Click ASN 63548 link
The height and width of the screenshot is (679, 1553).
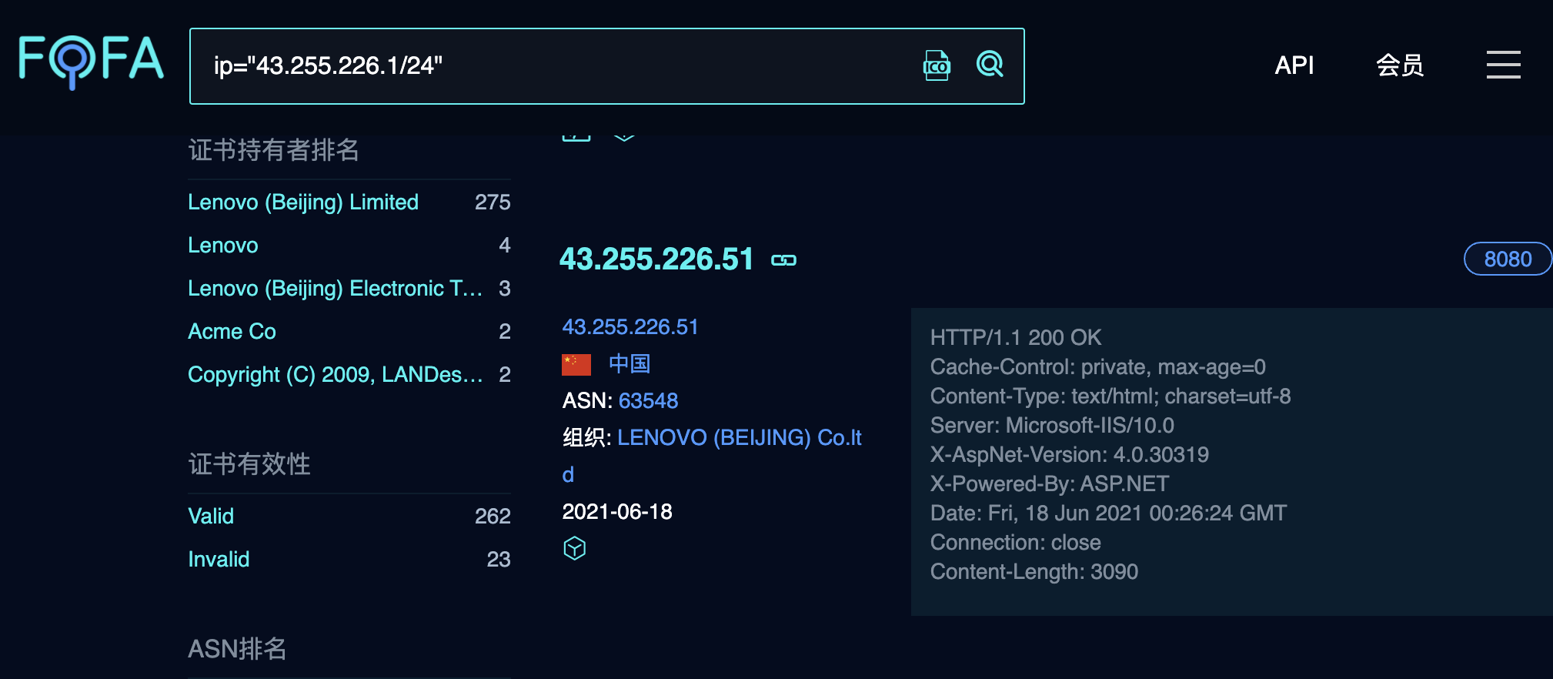click(648, 400)
